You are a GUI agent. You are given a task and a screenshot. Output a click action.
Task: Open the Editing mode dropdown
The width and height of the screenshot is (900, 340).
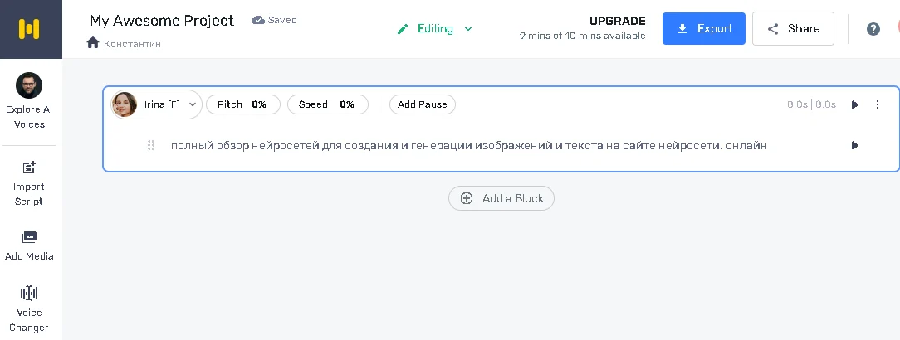pyautogui.click(x=435, y=29)
